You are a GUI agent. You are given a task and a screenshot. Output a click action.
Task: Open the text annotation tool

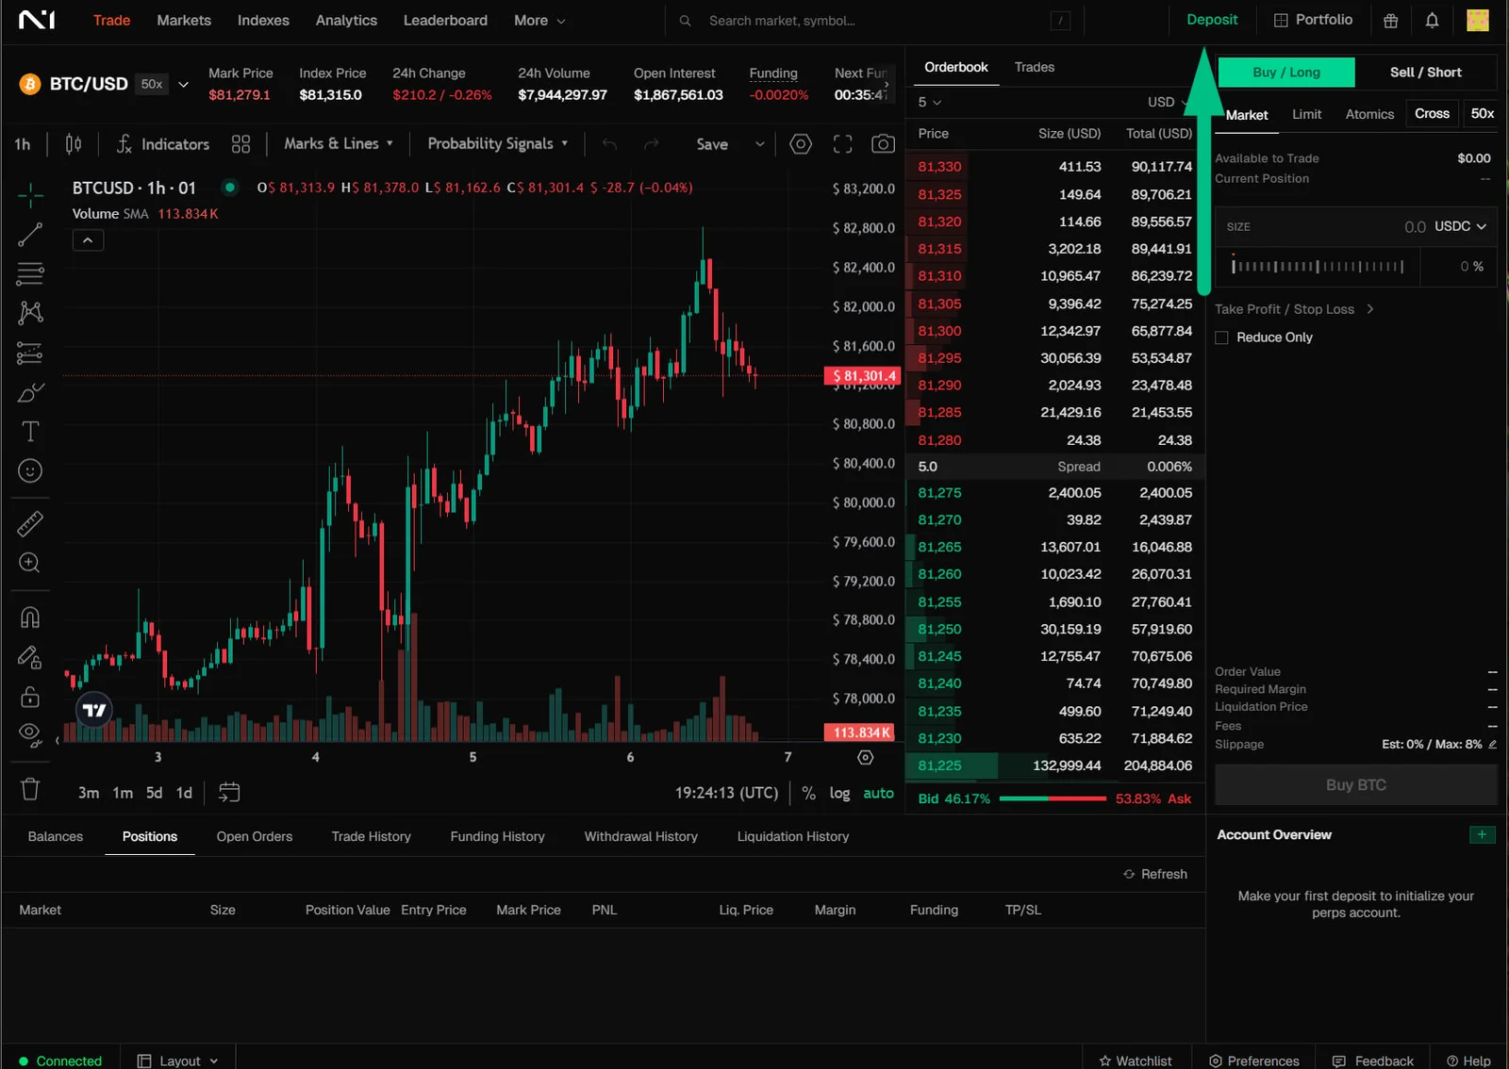pos(30,432)
